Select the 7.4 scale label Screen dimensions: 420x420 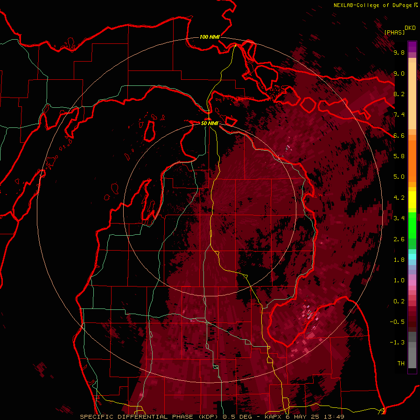(399, 115)
